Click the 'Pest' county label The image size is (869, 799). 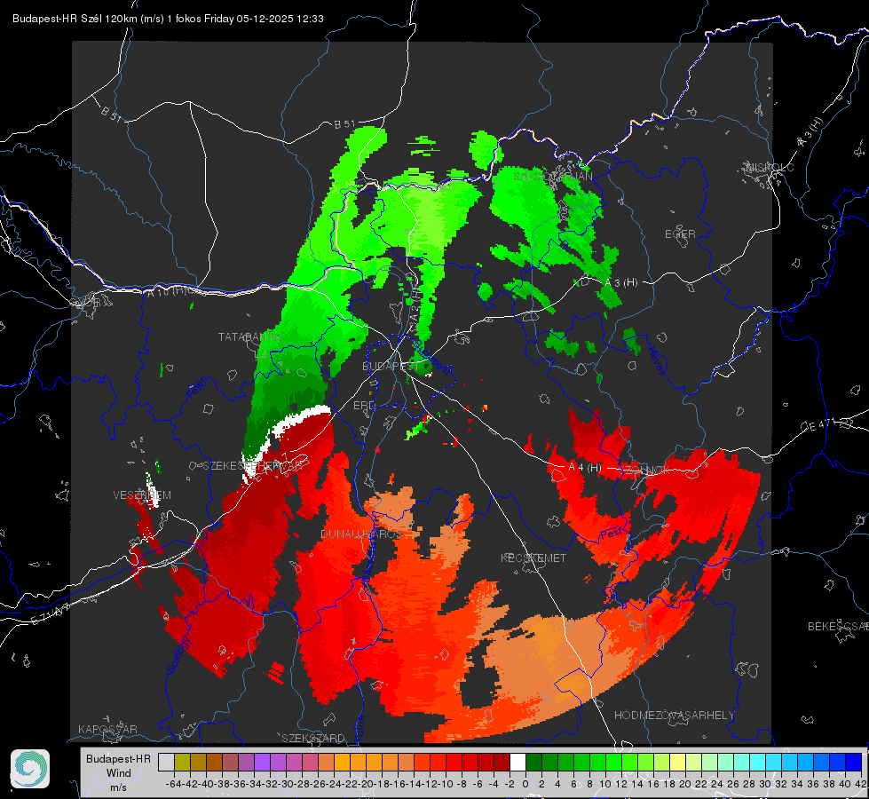[x=612, y=534]
